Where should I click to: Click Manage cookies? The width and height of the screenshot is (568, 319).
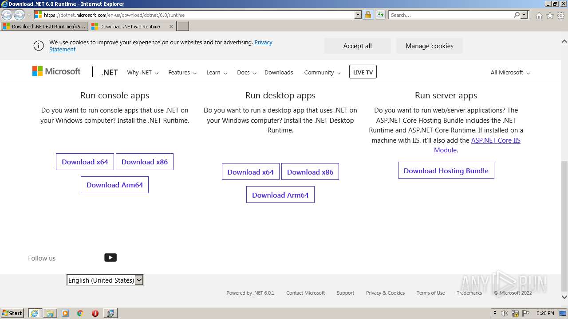click(x=429, y=46)
